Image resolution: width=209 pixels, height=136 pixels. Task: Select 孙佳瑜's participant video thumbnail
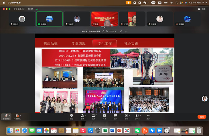(49, 19)
